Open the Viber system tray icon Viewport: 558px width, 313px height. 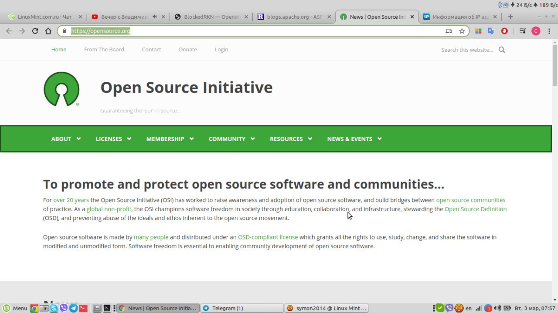click(x=449, y=308)
